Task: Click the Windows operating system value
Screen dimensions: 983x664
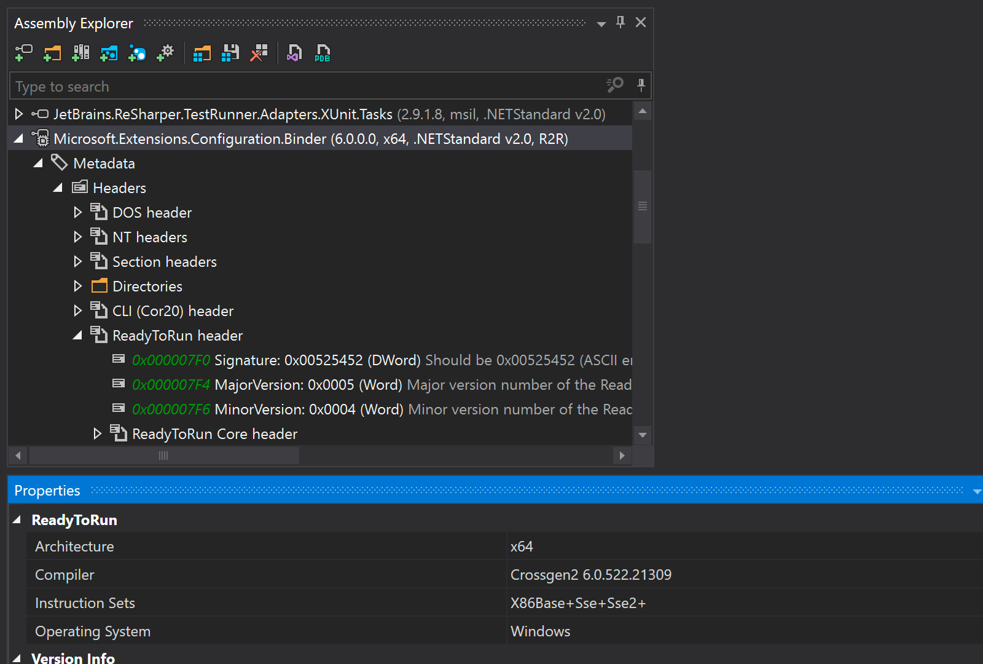Action: tap(541, 631)
